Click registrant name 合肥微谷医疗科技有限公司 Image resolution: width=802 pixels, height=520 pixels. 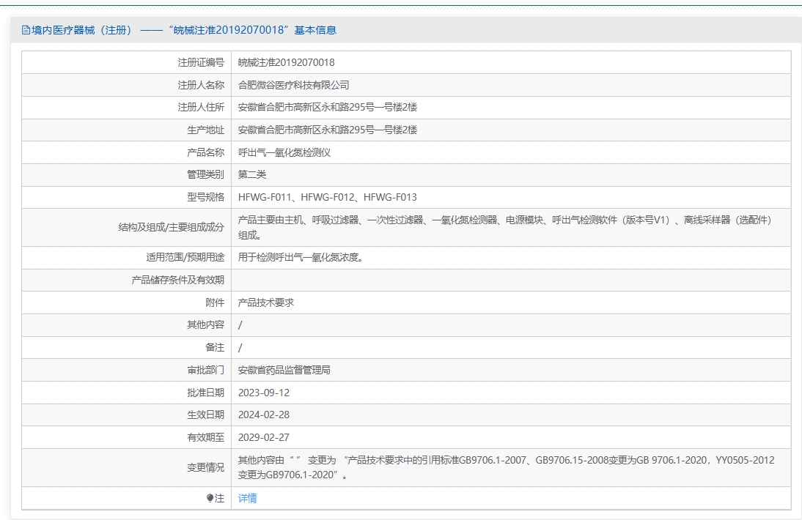(293, 85)
